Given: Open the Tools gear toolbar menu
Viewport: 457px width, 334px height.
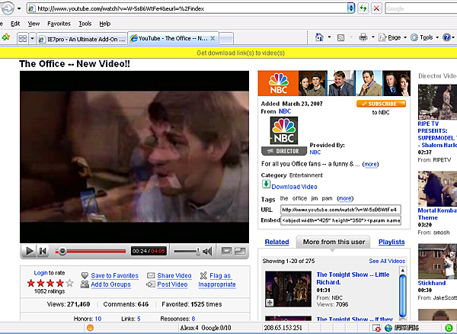Looking at the screenshot, I should coord(424,37).
